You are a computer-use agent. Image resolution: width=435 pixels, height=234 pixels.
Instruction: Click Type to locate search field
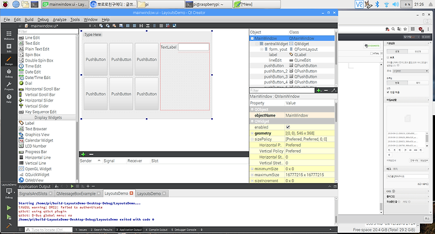pyautogui.click(x=49, y=230)
